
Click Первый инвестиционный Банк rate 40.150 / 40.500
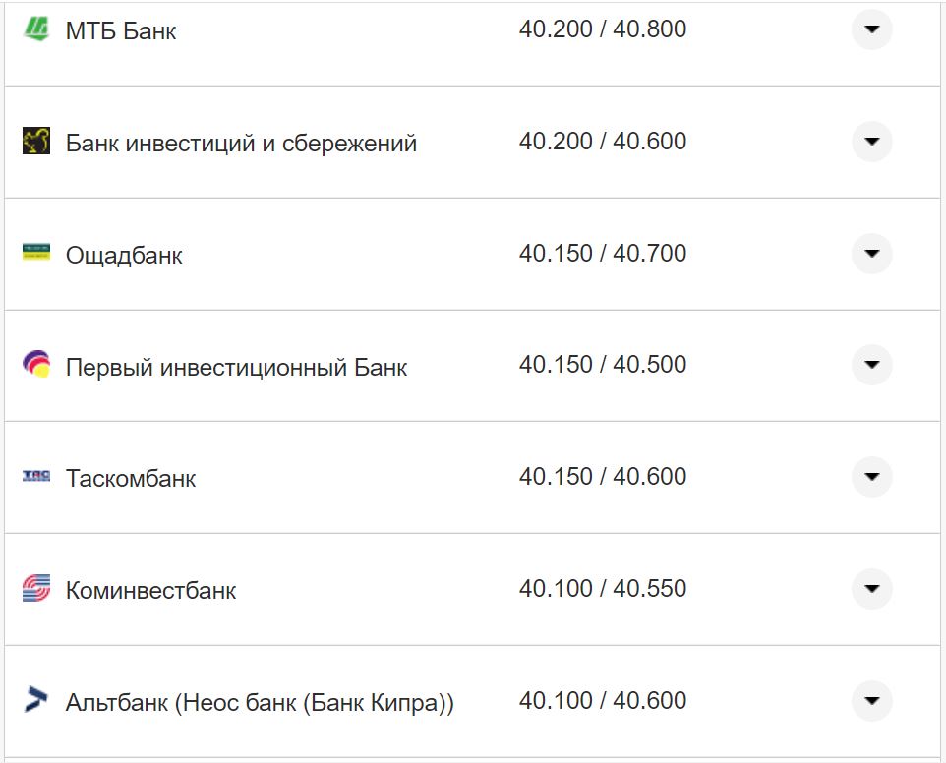pos(603,365)
